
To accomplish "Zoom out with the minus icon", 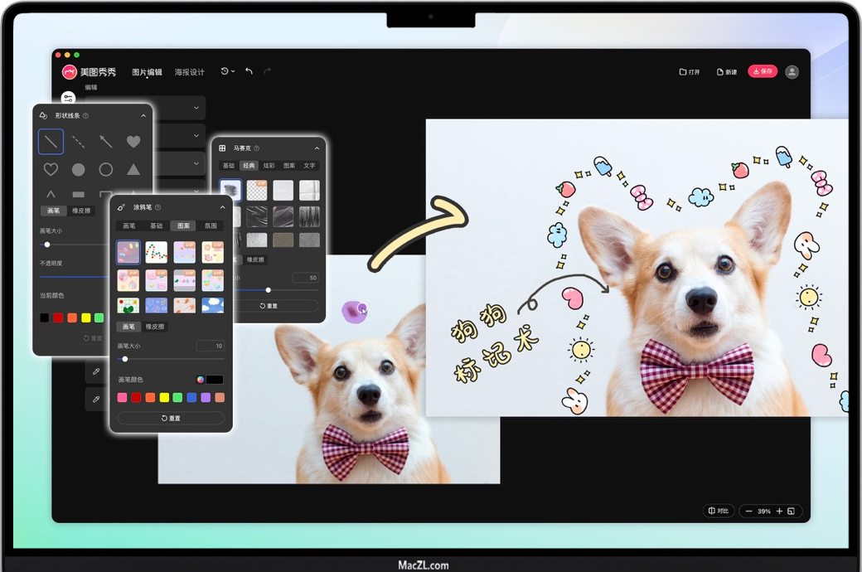I will (x=749, y=511).
